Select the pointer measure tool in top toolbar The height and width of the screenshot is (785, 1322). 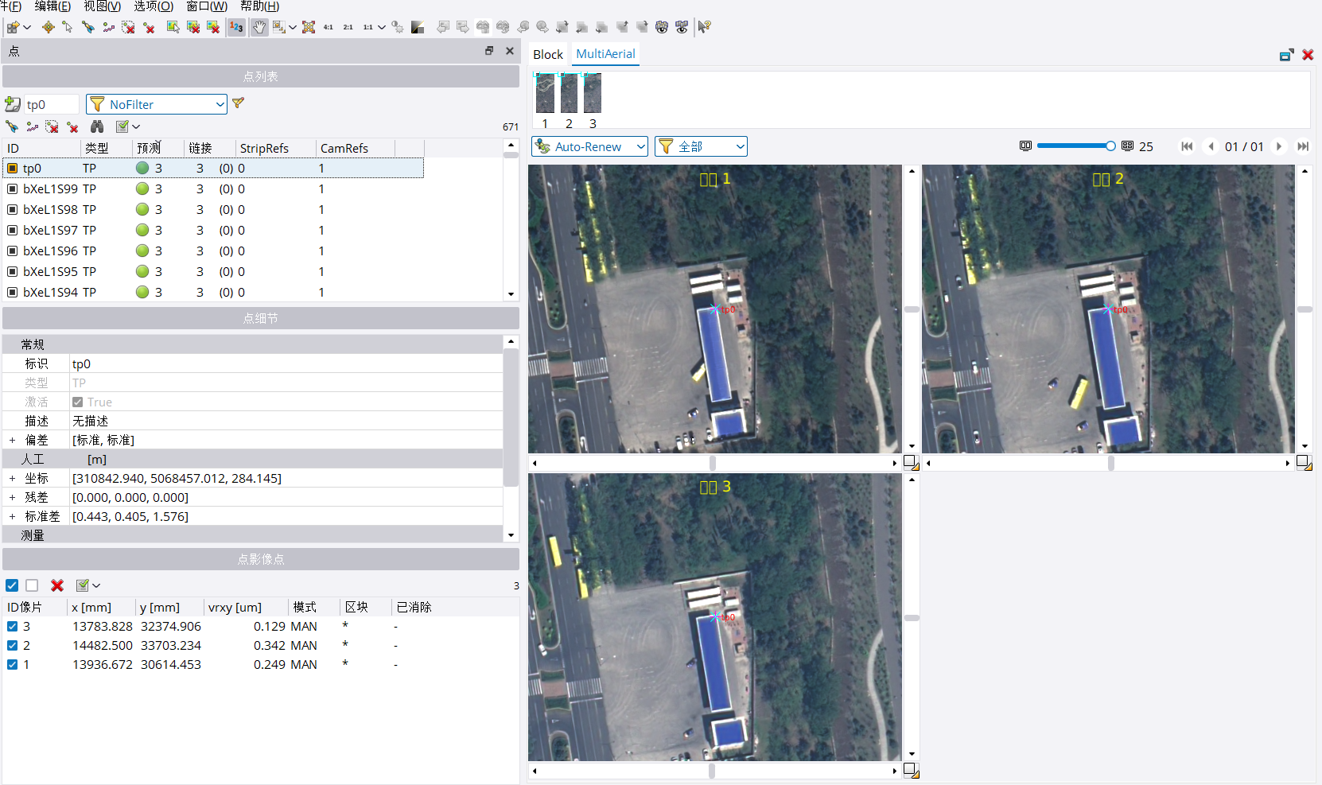coord(68,27)
